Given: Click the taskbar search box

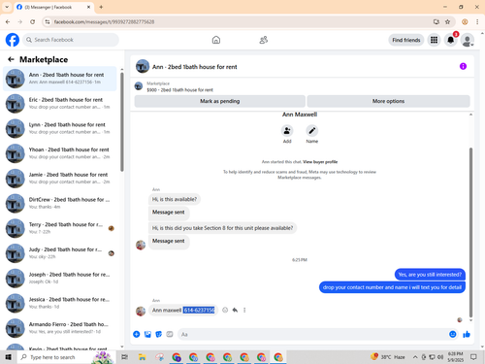Looking at the screenshot, I should click(66, 357).
